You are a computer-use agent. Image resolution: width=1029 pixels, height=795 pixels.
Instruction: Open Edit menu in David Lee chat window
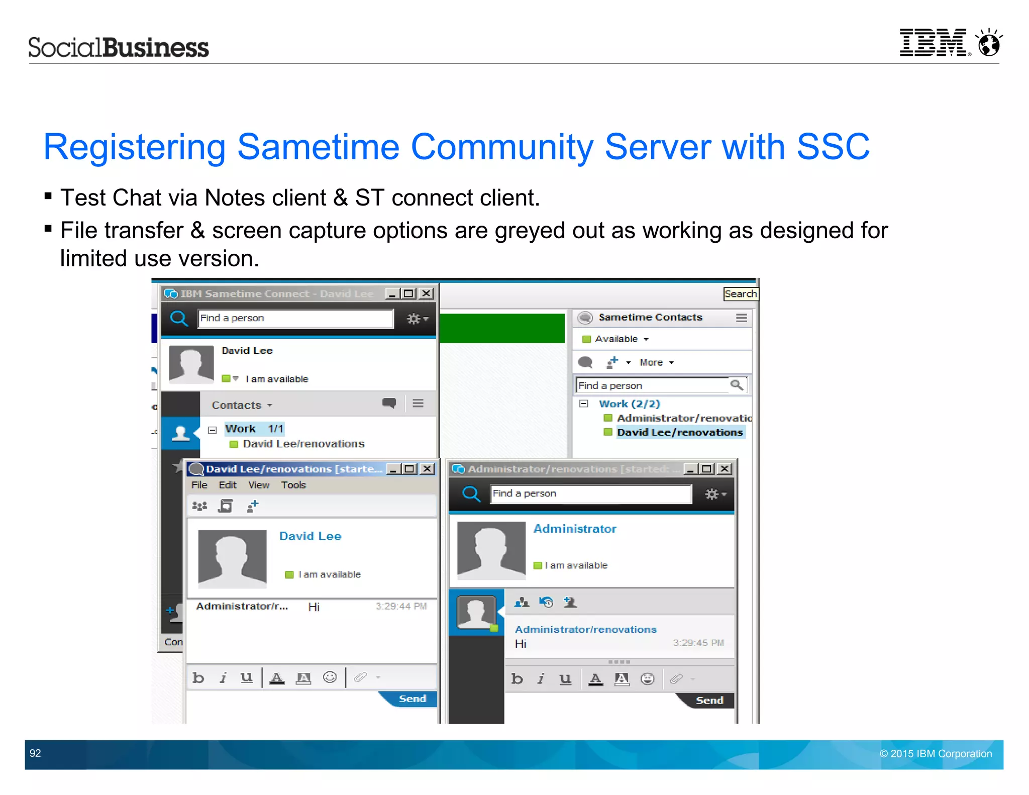228,485
